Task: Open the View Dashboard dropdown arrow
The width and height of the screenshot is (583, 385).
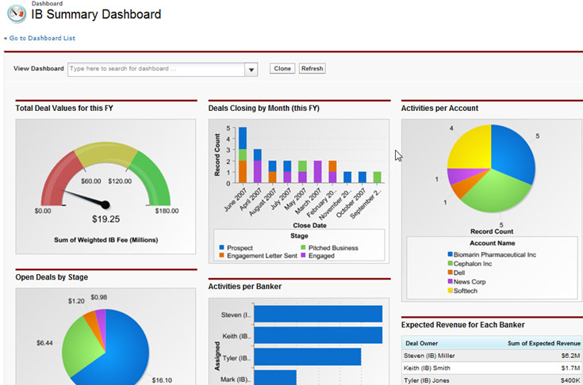Action: point(251,69)
